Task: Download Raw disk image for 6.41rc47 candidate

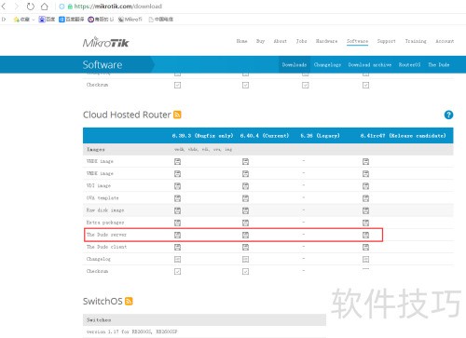Action: point(365,210)
